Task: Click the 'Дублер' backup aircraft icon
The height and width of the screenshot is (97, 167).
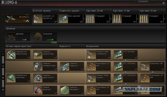Action: [11, 37]
